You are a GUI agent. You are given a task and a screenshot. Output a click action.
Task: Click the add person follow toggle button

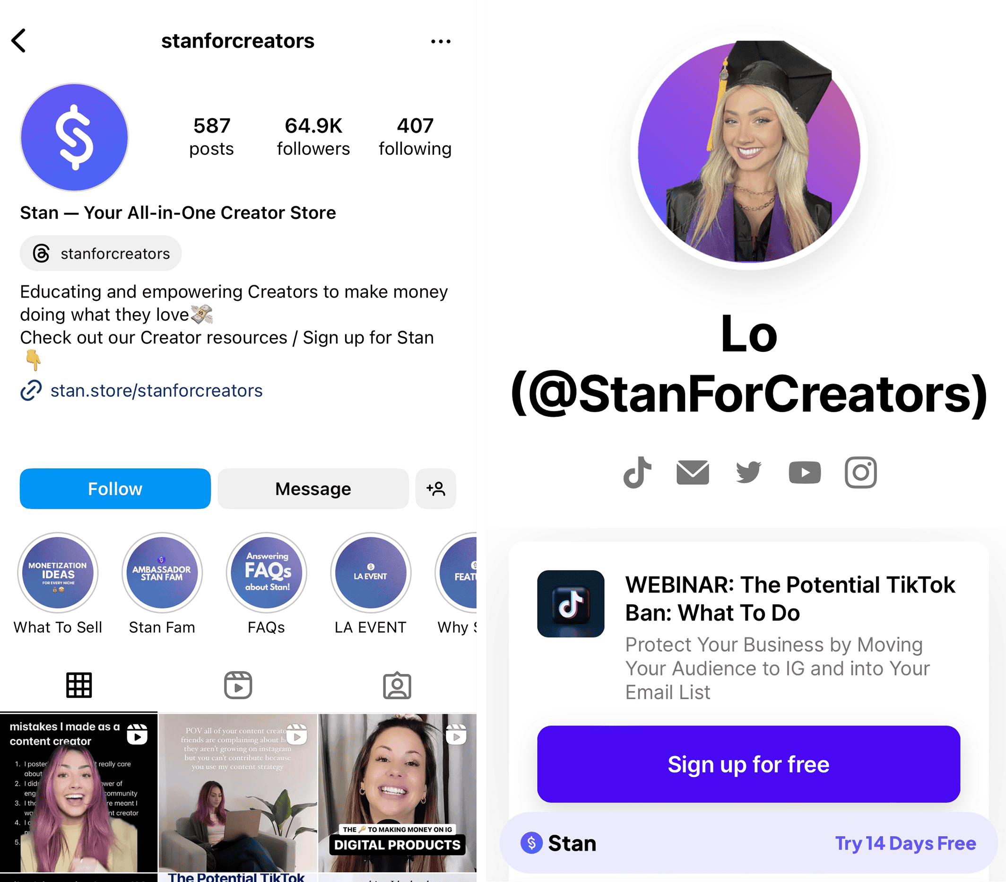(436, 488)
